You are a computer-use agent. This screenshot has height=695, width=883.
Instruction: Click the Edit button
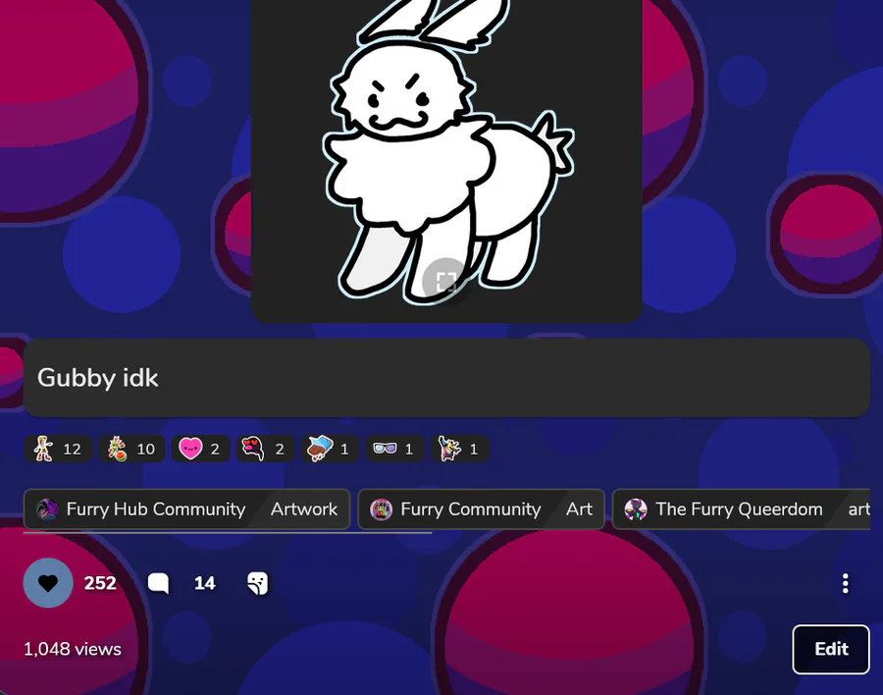point(831,649)
